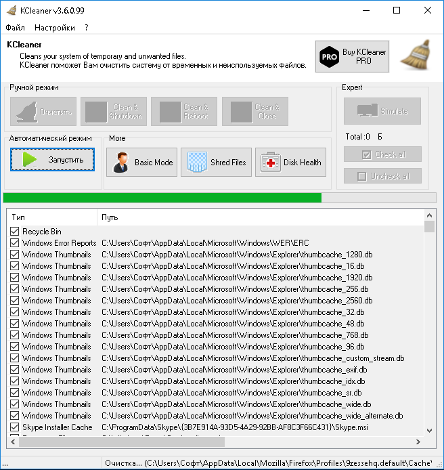The image size is (444, 470).
Task: Click the horizontal scrollbar thumb of the list
Action: click(x=122, y=442)
